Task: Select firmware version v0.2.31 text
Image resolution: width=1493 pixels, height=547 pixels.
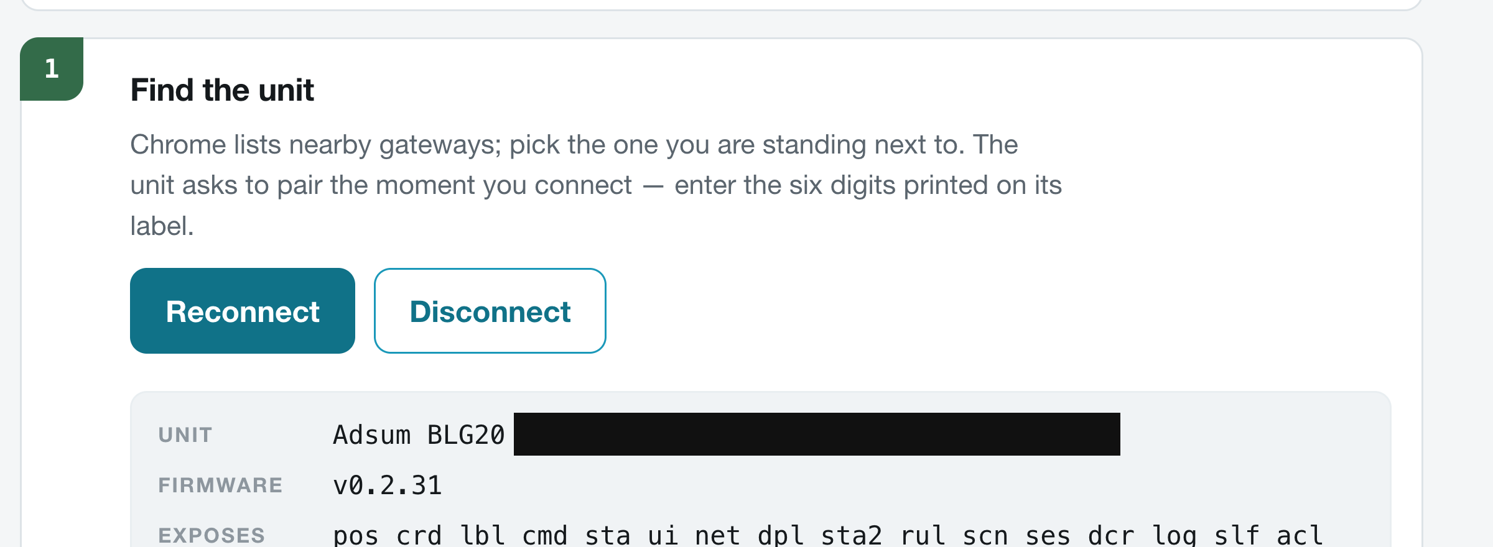Action: [x=388, y=485]
